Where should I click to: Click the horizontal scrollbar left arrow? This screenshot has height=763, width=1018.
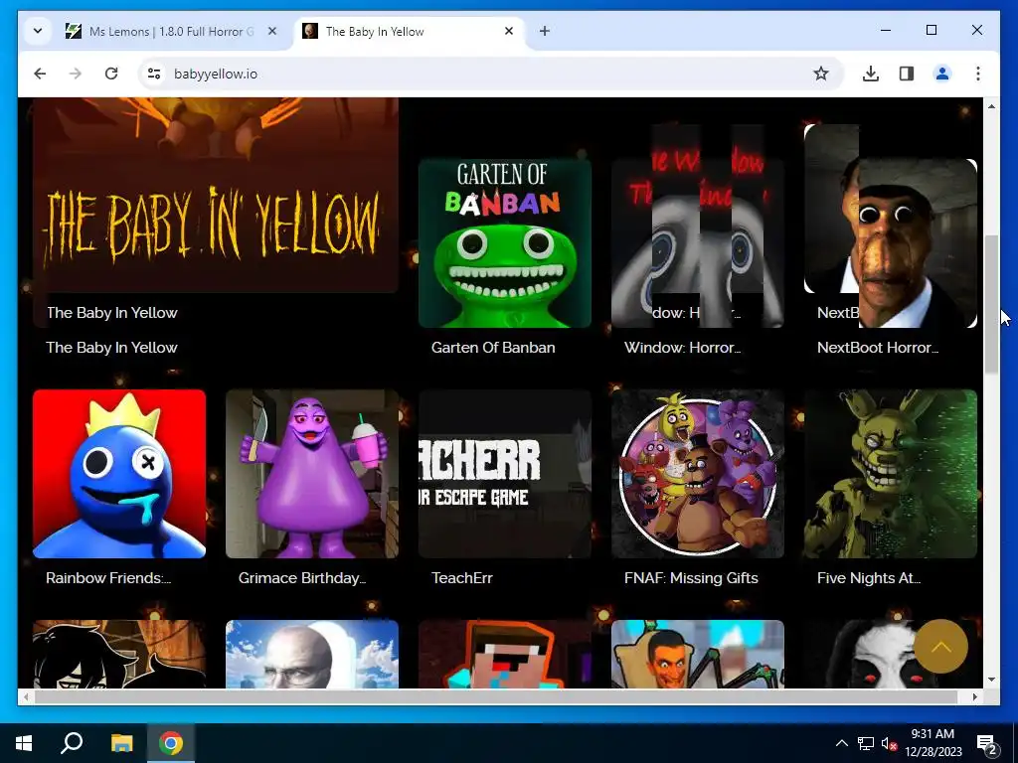[x=26, y=696]
